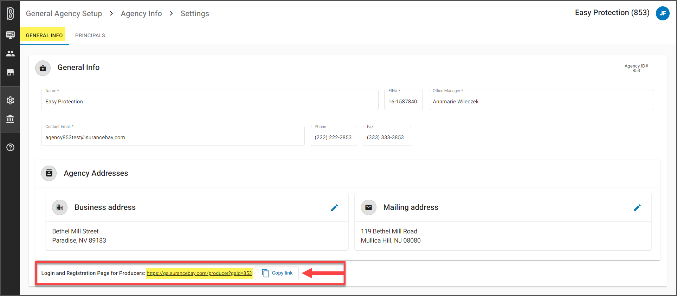The width and height of the screenshot is (677, 296).
Task: Click the Agency Addresses heading
Action: [x=96, y=173]
